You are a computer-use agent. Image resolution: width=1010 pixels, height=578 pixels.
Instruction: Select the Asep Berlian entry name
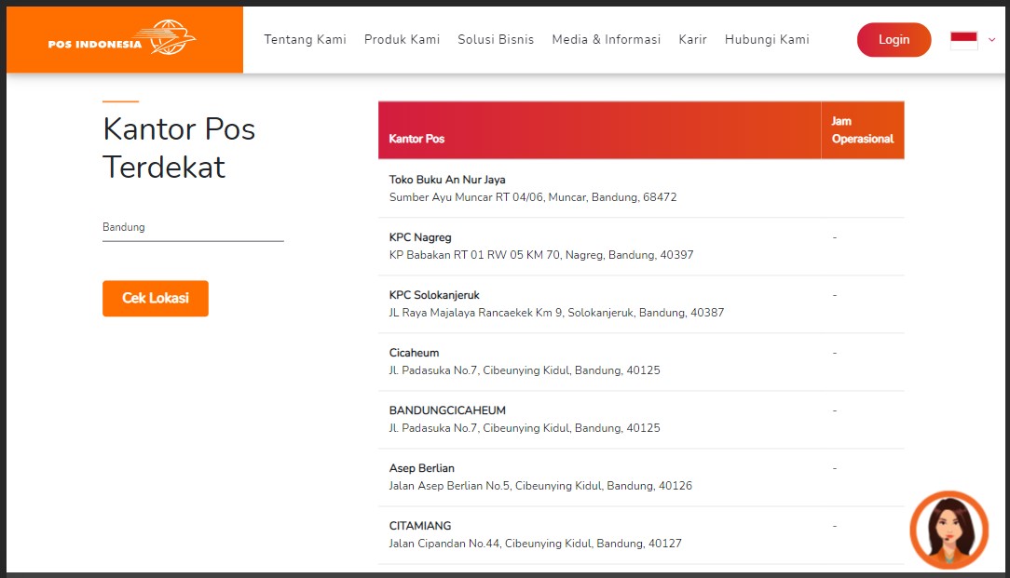[421, 468]
